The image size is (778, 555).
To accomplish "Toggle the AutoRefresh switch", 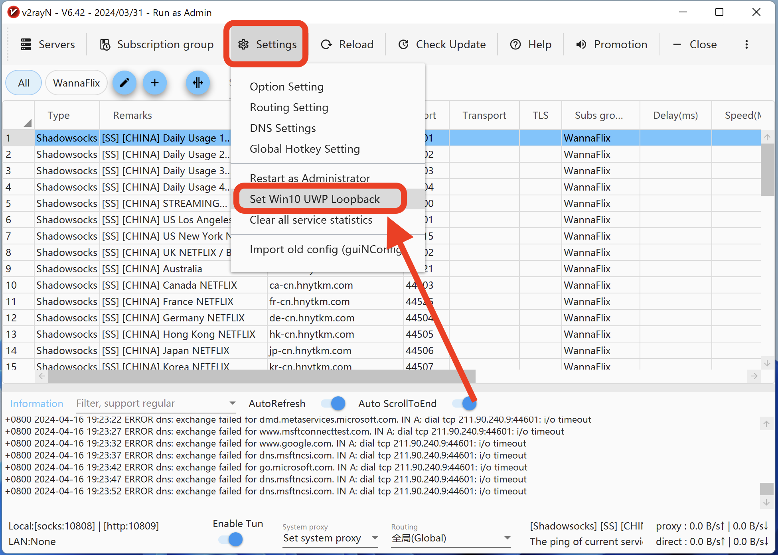I will [333, 403].
